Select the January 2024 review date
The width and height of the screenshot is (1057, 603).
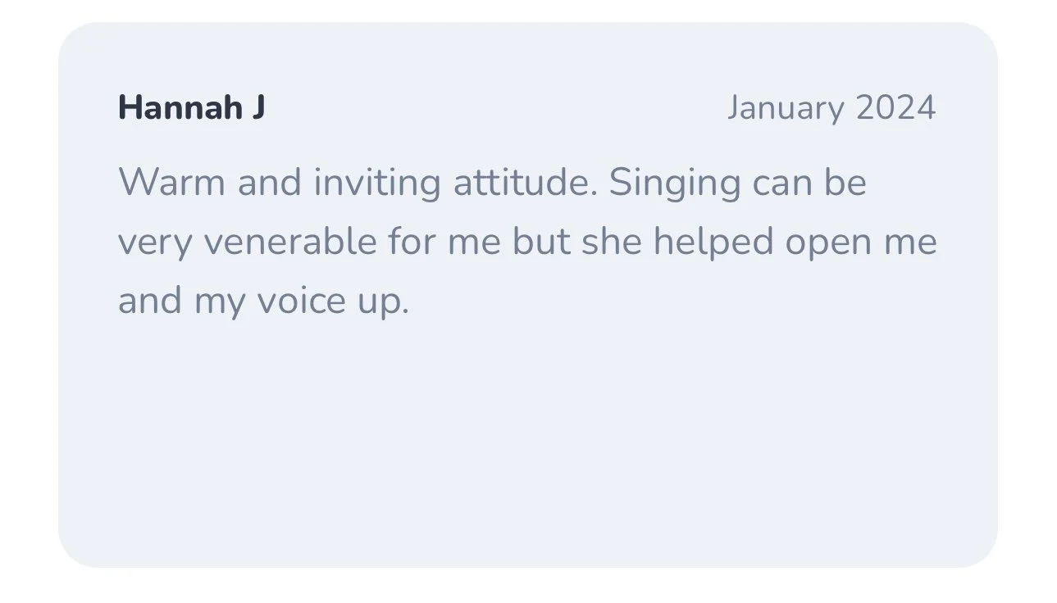(831, 108)
